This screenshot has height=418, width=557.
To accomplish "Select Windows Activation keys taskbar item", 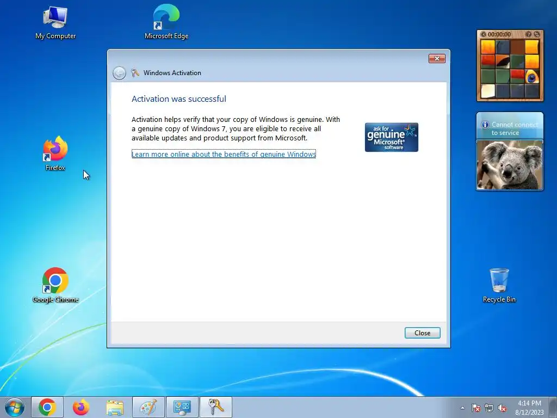I will (x=216, y=407).
